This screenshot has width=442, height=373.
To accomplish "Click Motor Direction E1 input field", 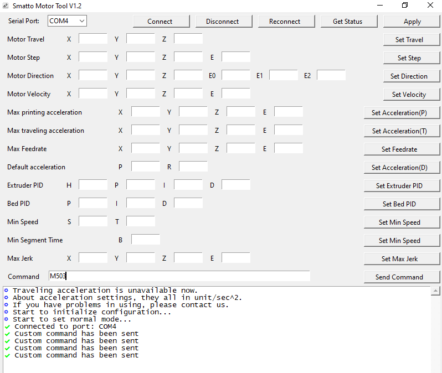I will 284,75.
